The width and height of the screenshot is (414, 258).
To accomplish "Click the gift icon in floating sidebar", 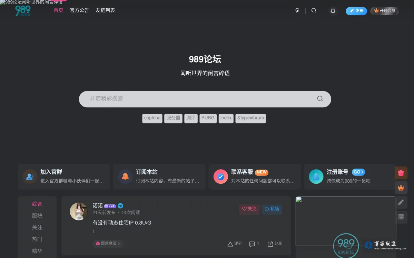I will coord(401,173).
